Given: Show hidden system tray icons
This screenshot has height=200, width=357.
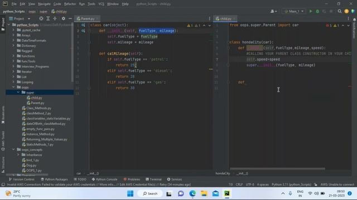Looking at the screenshot, I should click(x=283, y=193).
